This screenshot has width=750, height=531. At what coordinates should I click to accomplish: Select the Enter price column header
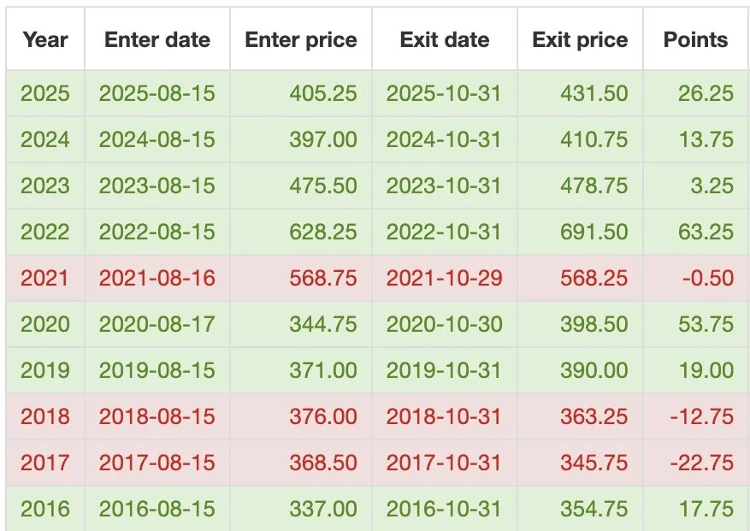[301, 39]
